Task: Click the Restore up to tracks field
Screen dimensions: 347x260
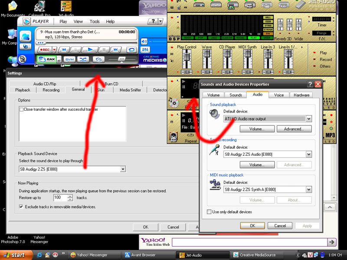Action: coord(60,198)
